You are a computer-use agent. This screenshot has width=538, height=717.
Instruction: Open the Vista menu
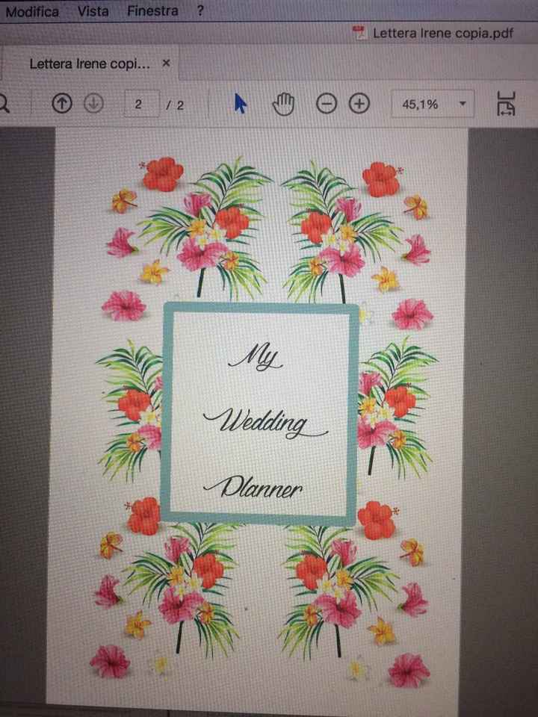93,11
